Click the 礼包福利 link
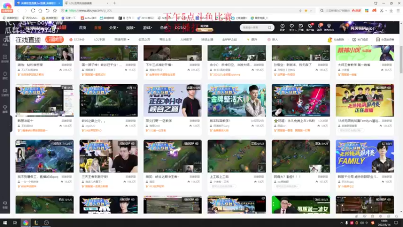The height and width of the screenshot is (227, 403). (x=336, y=40)
